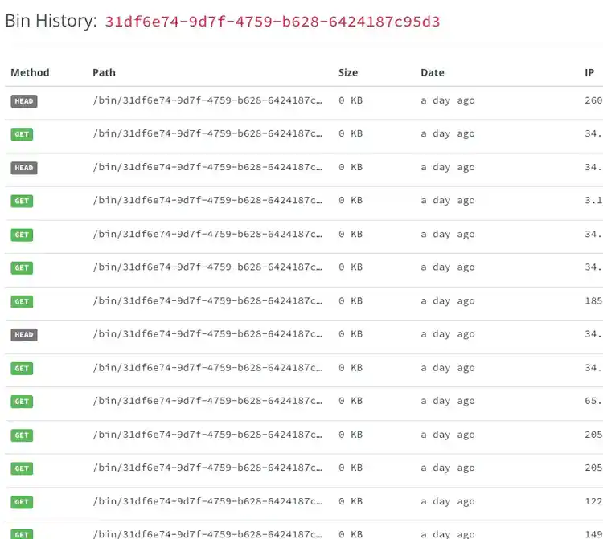
Task: Sort by the Size column header
Action: pos(347,72)
